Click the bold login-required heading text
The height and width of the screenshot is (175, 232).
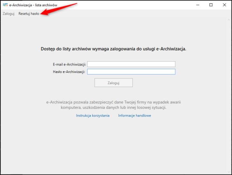113,49
